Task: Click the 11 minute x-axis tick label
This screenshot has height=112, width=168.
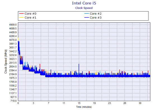Action: pos(64,103)
